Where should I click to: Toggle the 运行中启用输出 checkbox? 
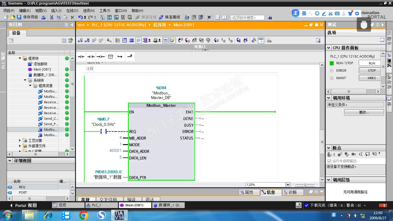[329, 161]
